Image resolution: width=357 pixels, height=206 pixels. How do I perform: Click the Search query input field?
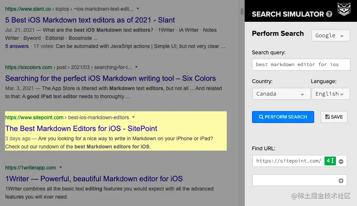(301, 65)
